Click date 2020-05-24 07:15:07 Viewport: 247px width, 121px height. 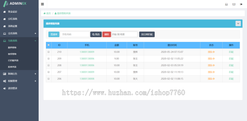pos(172,52)
